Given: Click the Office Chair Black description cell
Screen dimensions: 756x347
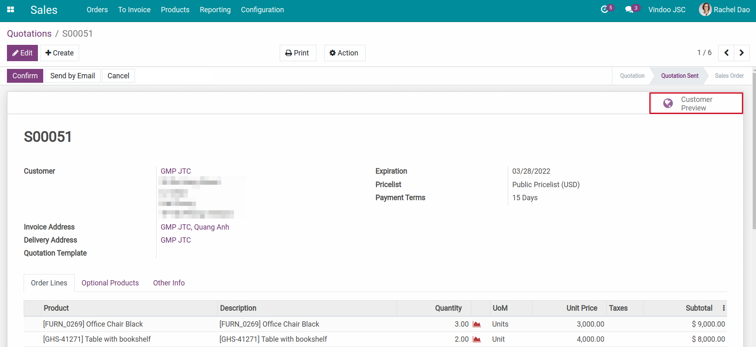Looking at the screenshot, I should (x=307, y=324).
